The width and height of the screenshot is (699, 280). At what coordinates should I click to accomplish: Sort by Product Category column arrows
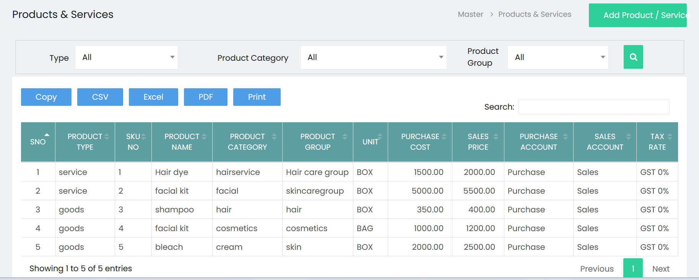274,136
